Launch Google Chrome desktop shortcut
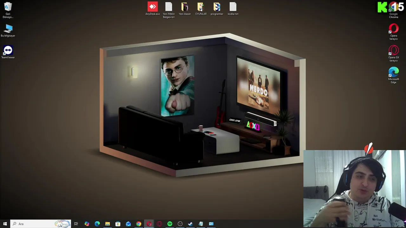This screenshot has width=406, height=228. click(x=394, y=10)
